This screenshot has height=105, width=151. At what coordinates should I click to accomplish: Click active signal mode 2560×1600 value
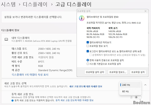(x=49, y=53)
